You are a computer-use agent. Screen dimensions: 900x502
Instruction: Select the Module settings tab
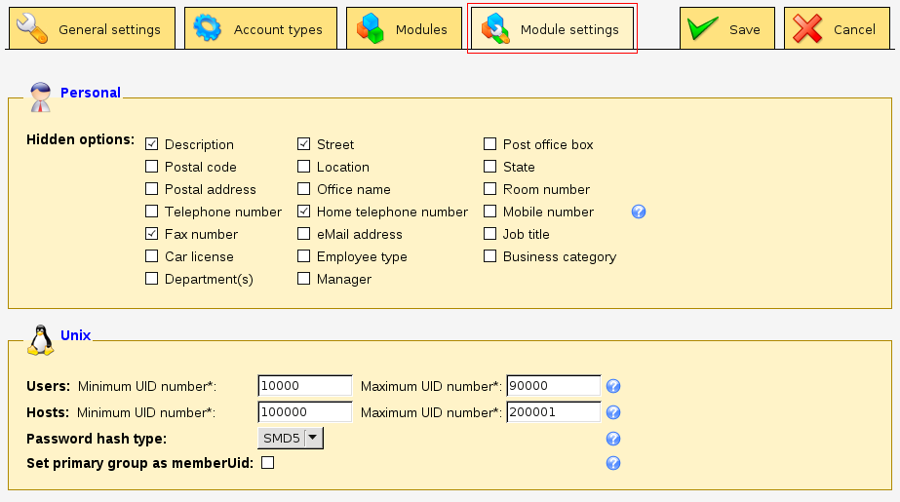(553, 29)
